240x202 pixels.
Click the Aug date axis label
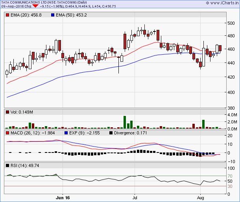[201, 198]
